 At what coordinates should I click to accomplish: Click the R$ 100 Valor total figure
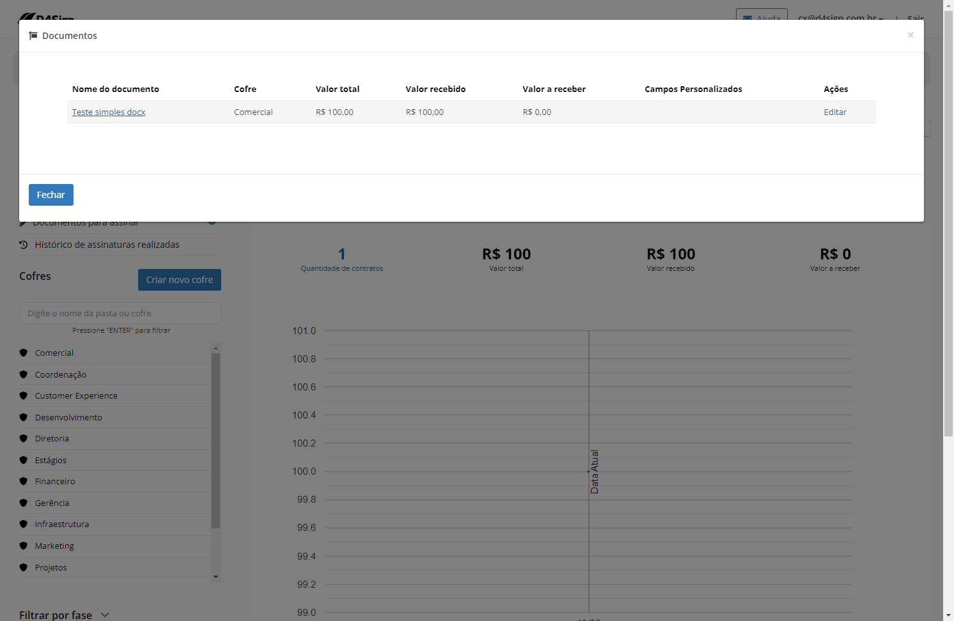click(506, 254)
